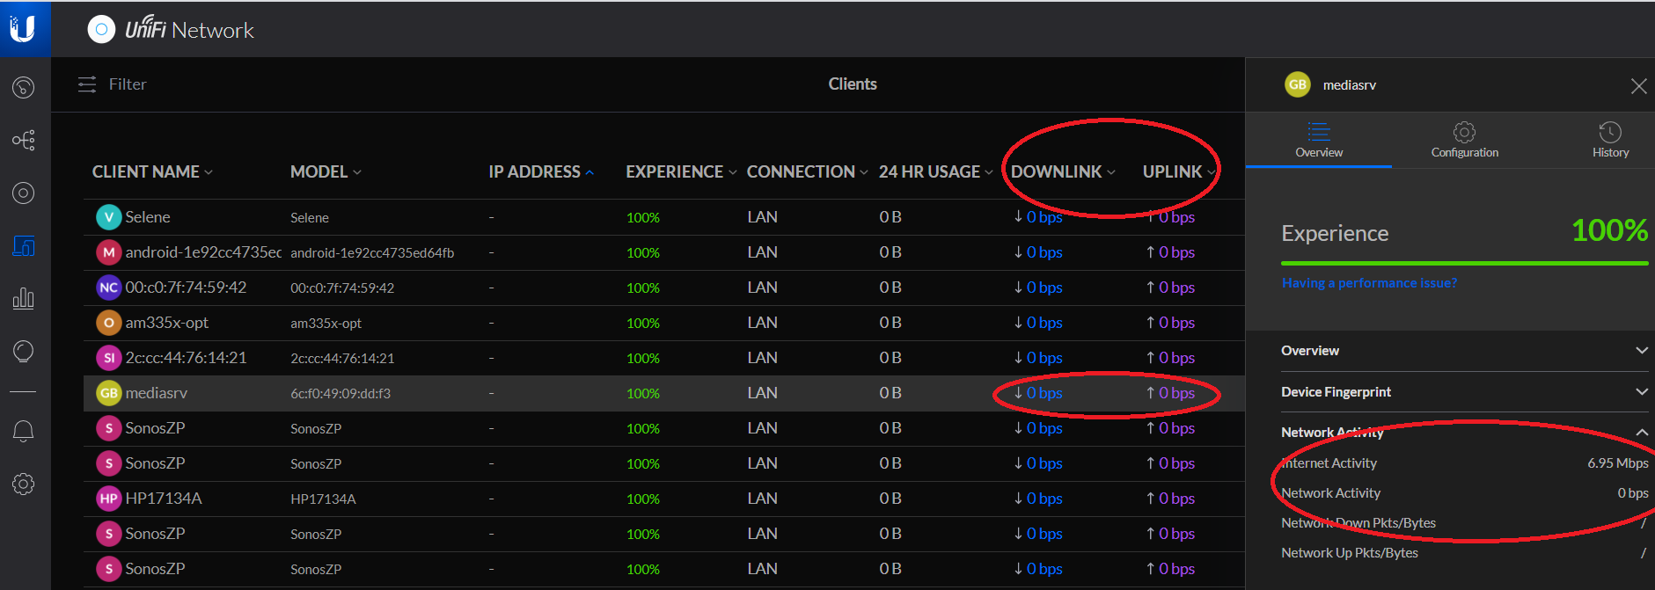Viewport: 1655px width, 590px height.
Task: Close the mediasrv details panel
Action: (1638, 86)
